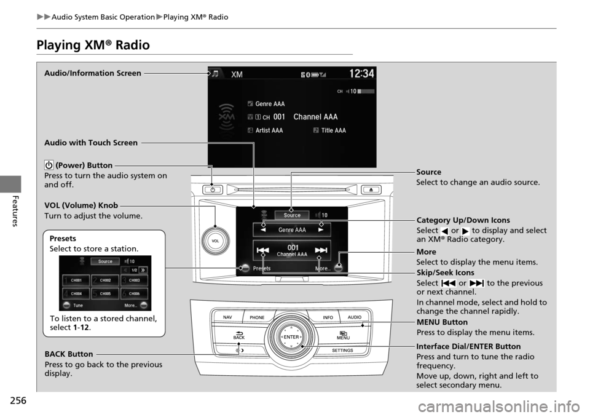Click the INFO button on the control panel

(328, 317)
